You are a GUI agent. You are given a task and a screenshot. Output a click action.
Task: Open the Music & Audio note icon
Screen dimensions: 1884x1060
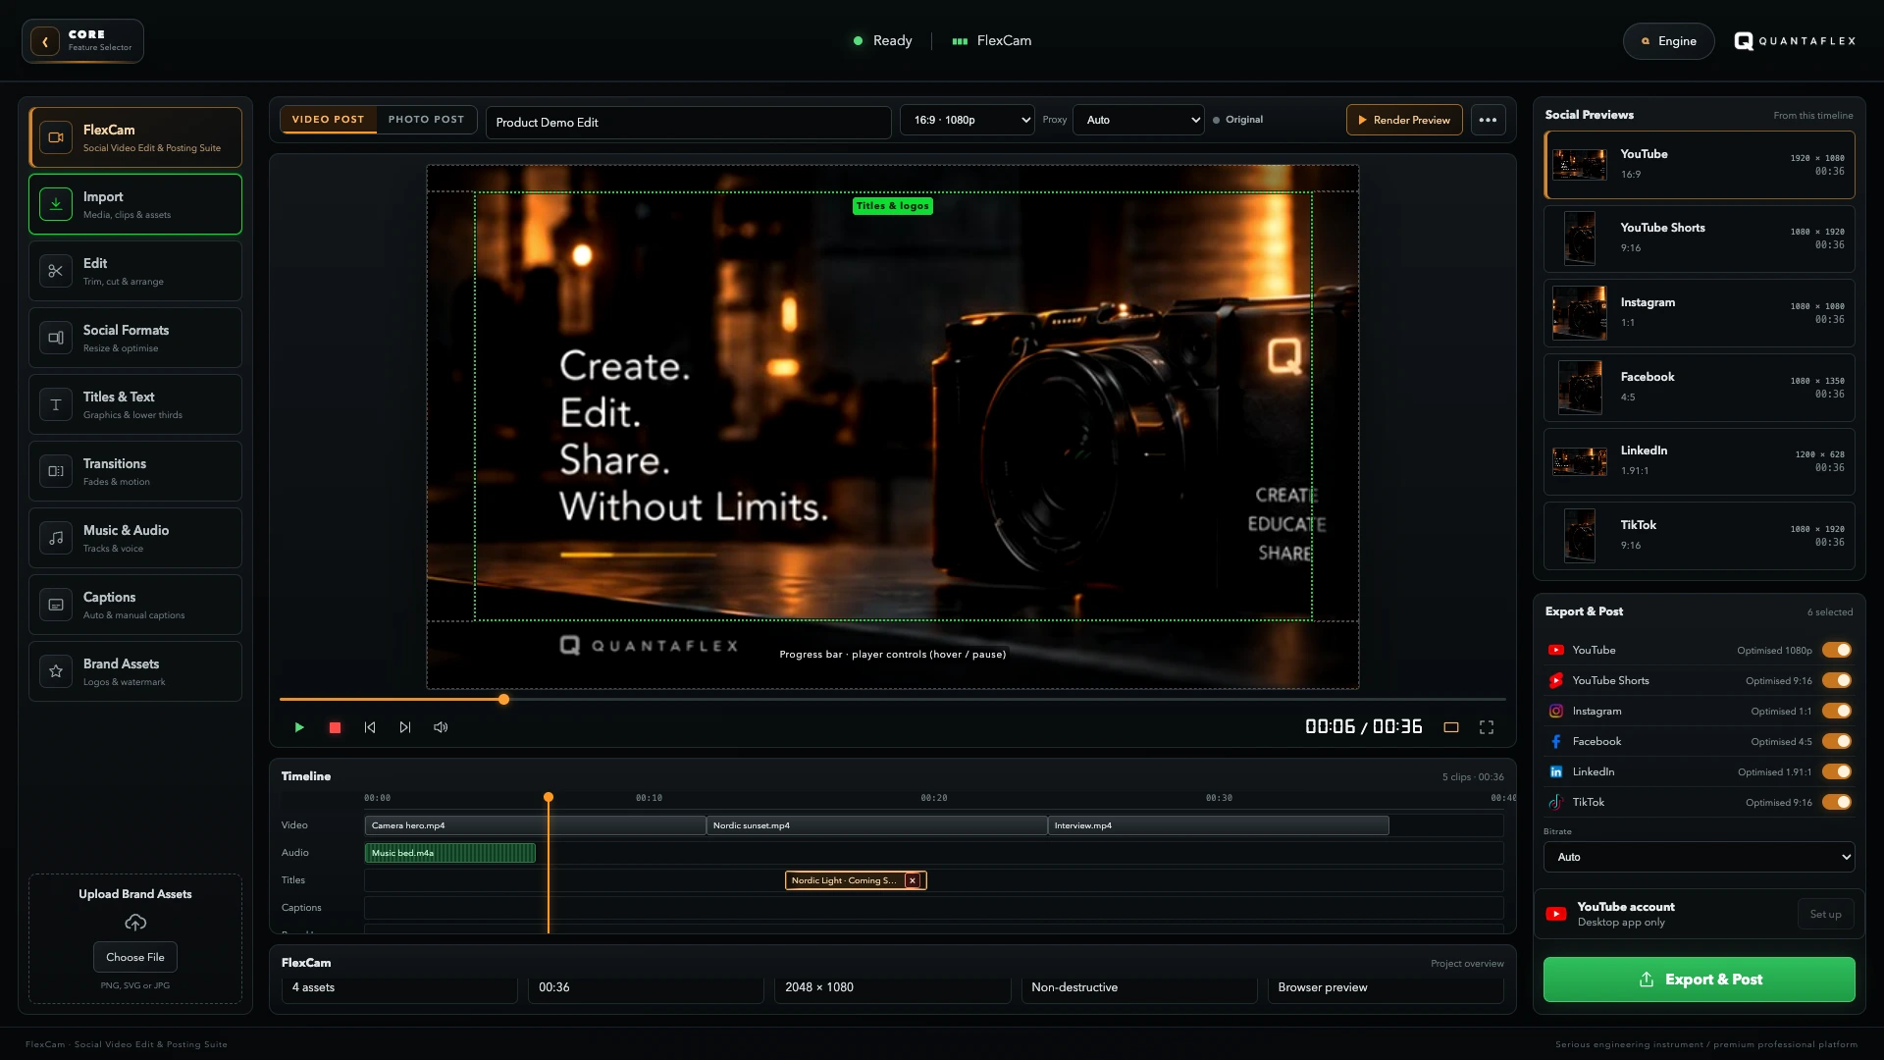coord(56,538)
